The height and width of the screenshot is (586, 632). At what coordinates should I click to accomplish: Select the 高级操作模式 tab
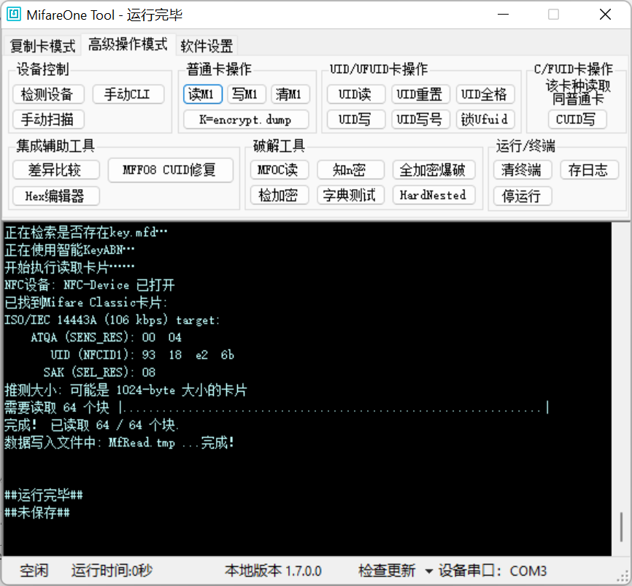pos(128,45)
